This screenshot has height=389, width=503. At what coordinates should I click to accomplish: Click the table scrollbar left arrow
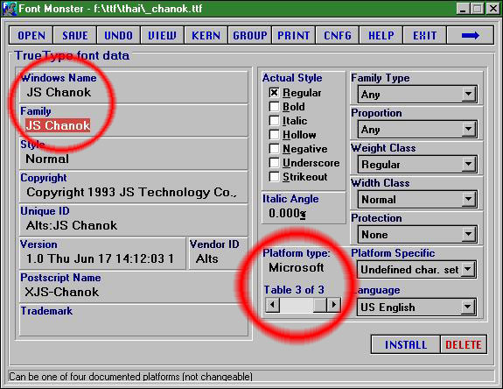click(x=273, y=305)
